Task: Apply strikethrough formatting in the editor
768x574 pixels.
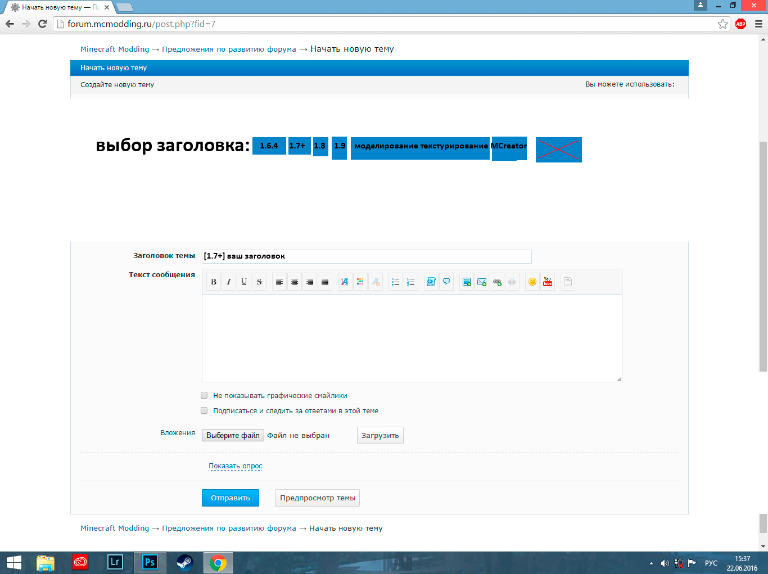Action: (x=259, y=282)
